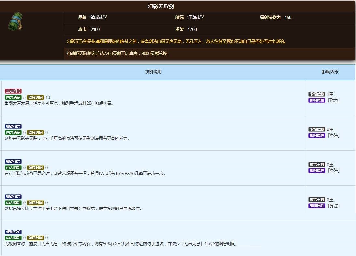
Task: Click 被动招式 badge above 剑势来无影去无踪 text
Action: (13, 126)
